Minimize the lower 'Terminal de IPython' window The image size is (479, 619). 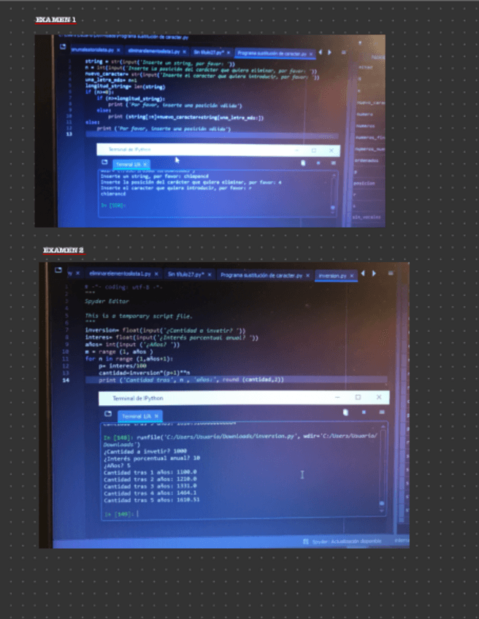coord(337,398)
